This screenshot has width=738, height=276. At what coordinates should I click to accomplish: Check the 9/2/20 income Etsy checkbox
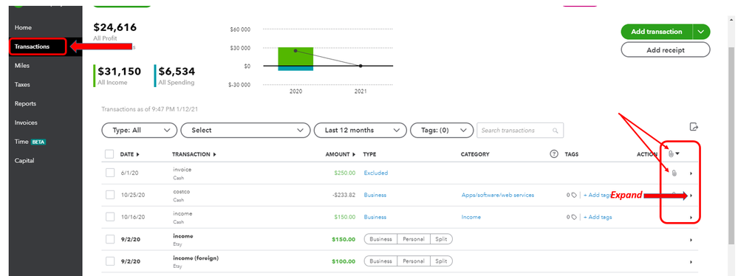click(109, 239)
